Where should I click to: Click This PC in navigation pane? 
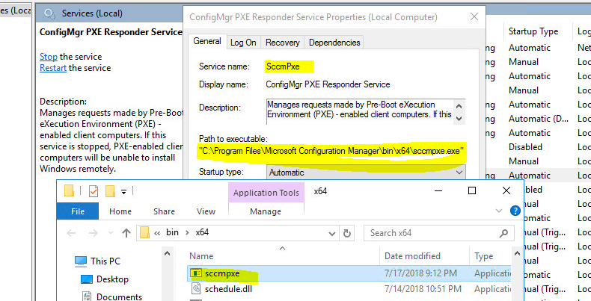pos(105,261)
